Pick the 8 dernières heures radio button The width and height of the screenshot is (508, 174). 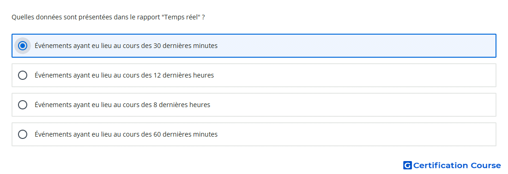click(23, 105)
